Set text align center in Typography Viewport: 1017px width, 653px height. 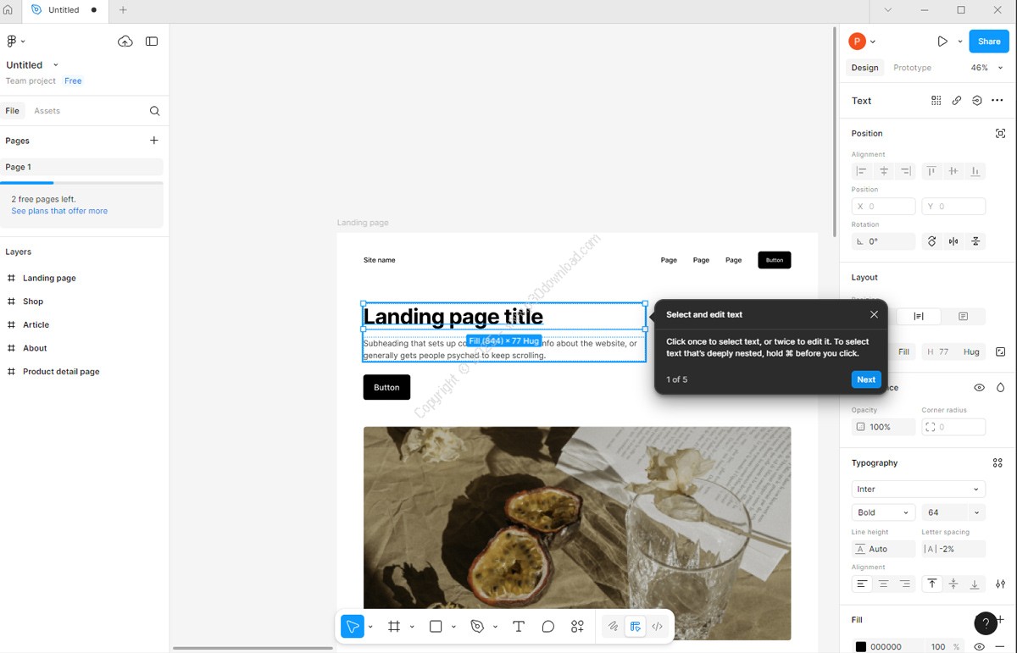[883, 584]
